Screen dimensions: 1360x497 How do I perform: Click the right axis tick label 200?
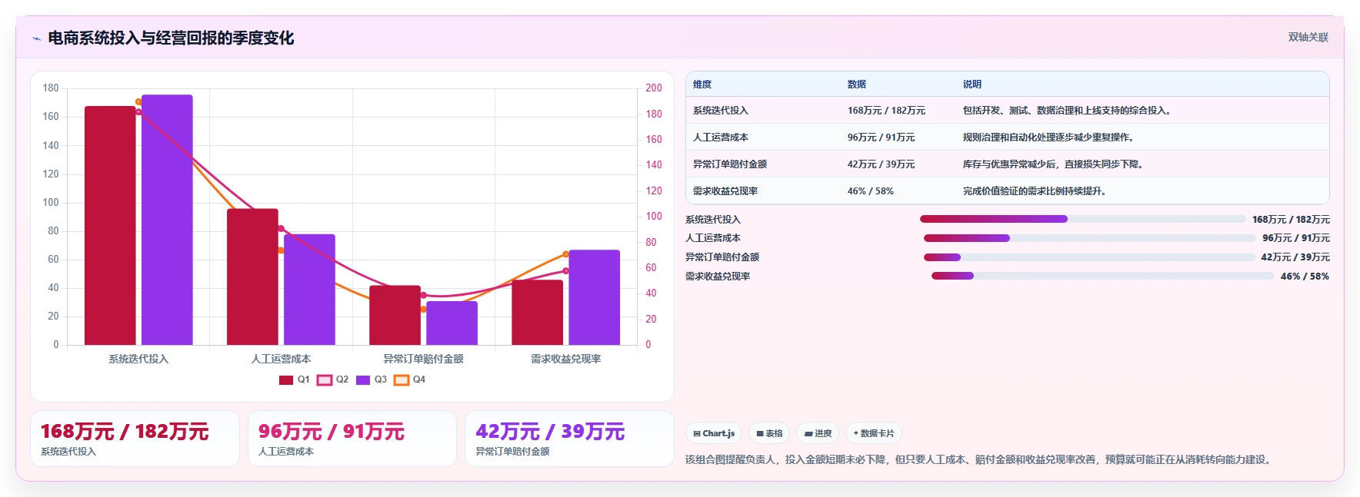654,88
